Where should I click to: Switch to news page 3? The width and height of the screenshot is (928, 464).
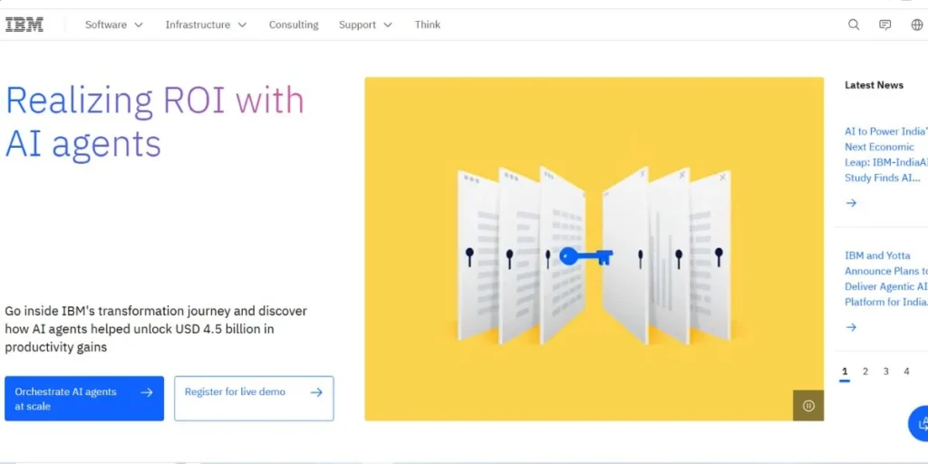coord(886,372)
